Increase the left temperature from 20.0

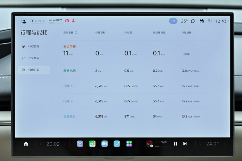pos(65,144)
